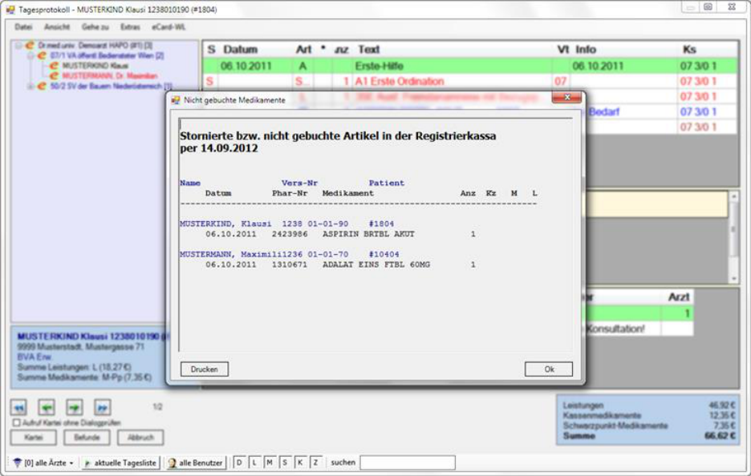
Task: Open the eCard-WL menu
Action: pyautogui.click(x=168, y=26)
